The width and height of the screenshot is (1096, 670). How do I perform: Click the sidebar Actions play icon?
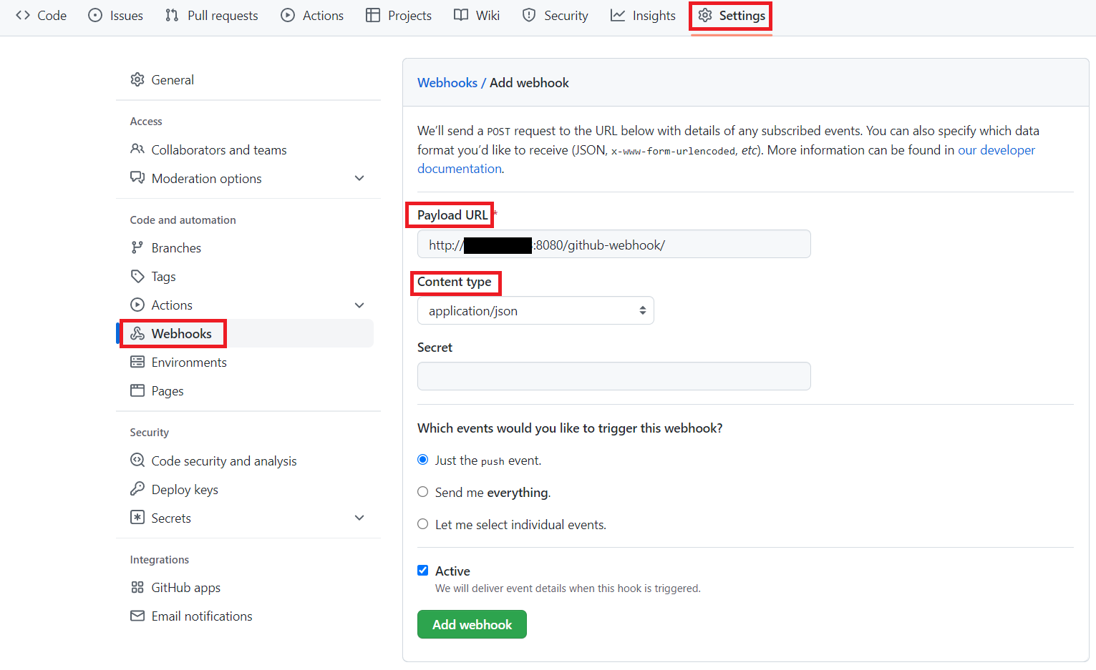click(137, 305)
